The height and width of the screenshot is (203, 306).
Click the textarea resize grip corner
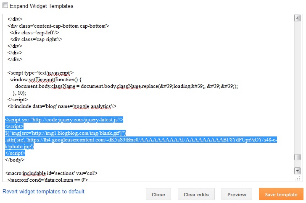point(298,178)
